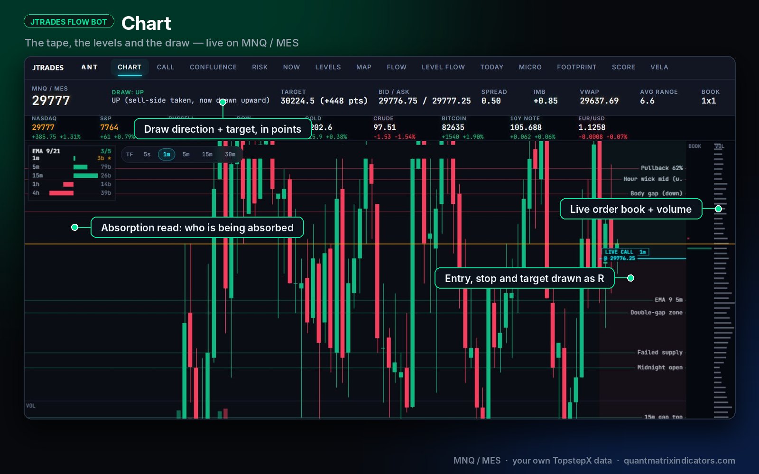Switch to the MAP tab

click(x=364, y=67)
